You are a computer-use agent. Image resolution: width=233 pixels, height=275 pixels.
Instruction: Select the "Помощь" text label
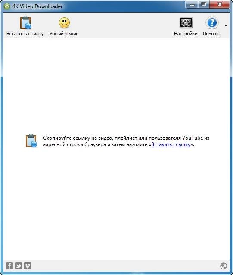(x=211, y=34)
